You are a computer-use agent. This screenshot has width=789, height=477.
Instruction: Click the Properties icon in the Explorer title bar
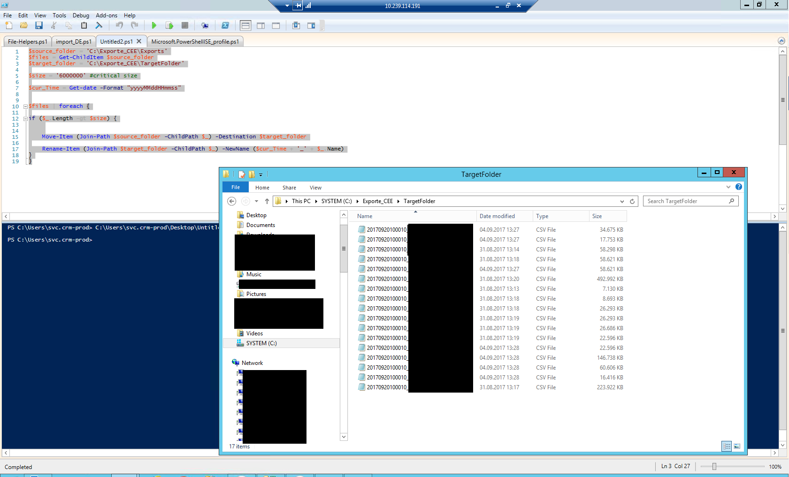[x=242, y=174]
